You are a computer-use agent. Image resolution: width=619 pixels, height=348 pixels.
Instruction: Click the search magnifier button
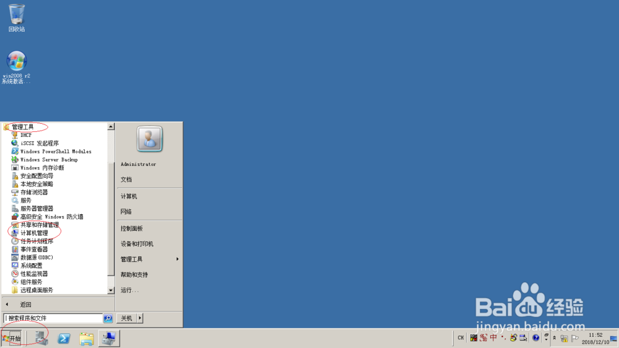click(x=108, y=318)
